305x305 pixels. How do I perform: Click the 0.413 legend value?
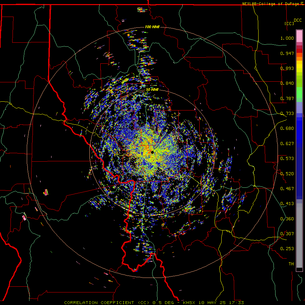tap(287, 204)
